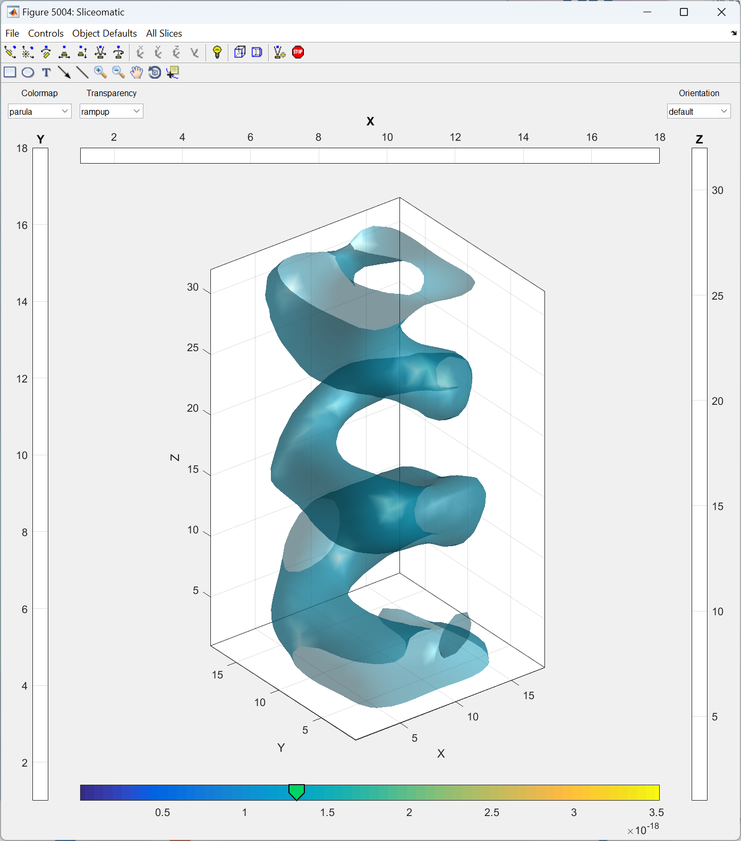The height and width of the screenshot is (841, 741).
Task: Activate the Pan hand tool
Action: pyautogui.click(x=137, y=72)
